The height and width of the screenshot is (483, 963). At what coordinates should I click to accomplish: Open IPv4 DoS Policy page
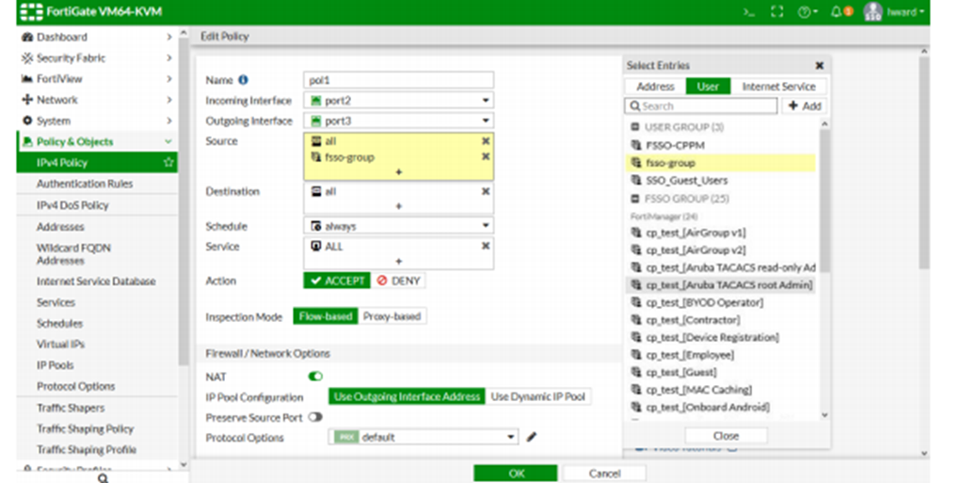pos(72,205)
